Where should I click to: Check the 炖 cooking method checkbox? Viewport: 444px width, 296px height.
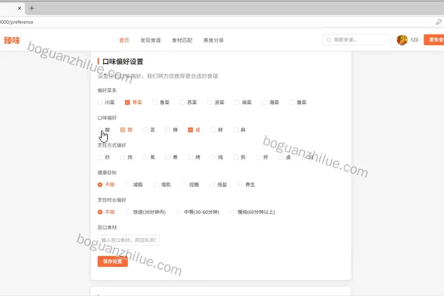click(x=213, y=157)
